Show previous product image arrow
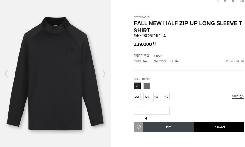 click(6, 74)
